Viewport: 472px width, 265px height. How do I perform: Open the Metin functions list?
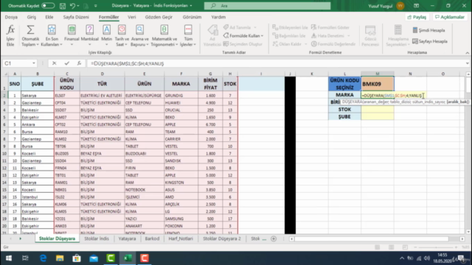pos(106,35)
